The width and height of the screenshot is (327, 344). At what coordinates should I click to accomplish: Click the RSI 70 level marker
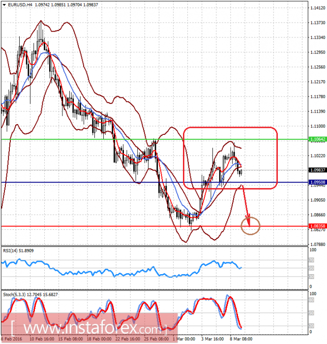click(311, 260)
